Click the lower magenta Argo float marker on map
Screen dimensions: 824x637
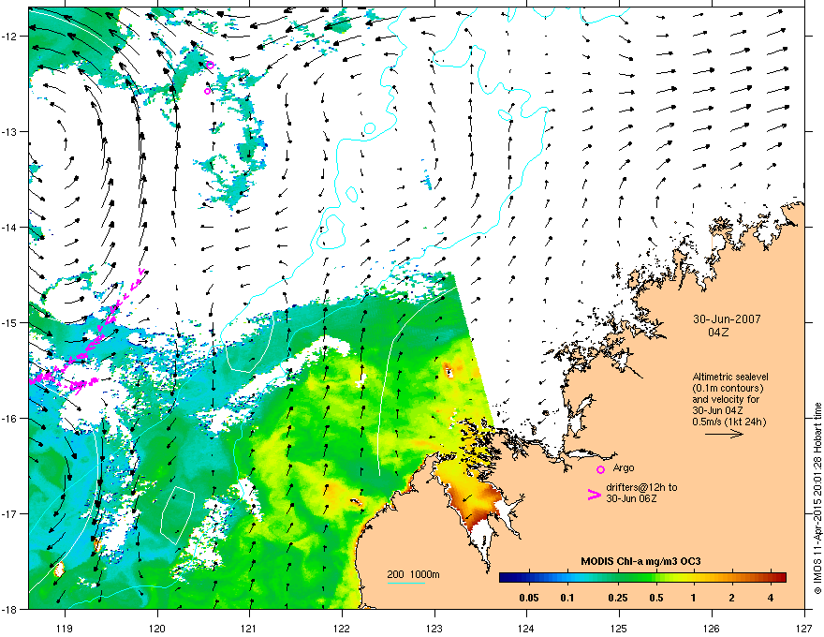coord(207,92)
